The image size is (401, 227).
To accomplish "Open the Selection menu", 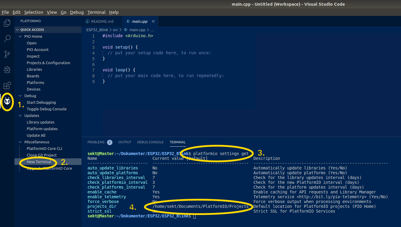I will tap(34, 12).
